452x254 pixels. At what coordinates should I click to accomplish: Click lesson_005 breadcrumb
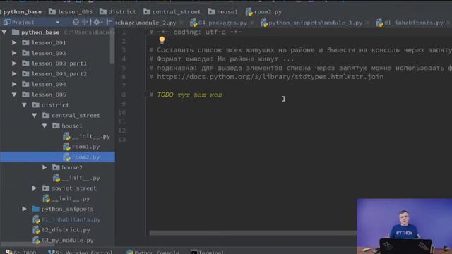tap(71, 12)
